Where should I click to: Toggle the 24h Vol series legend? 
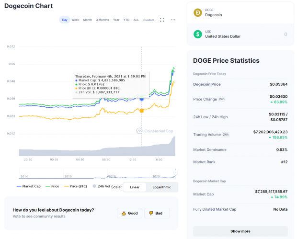[x=102, y=186]
